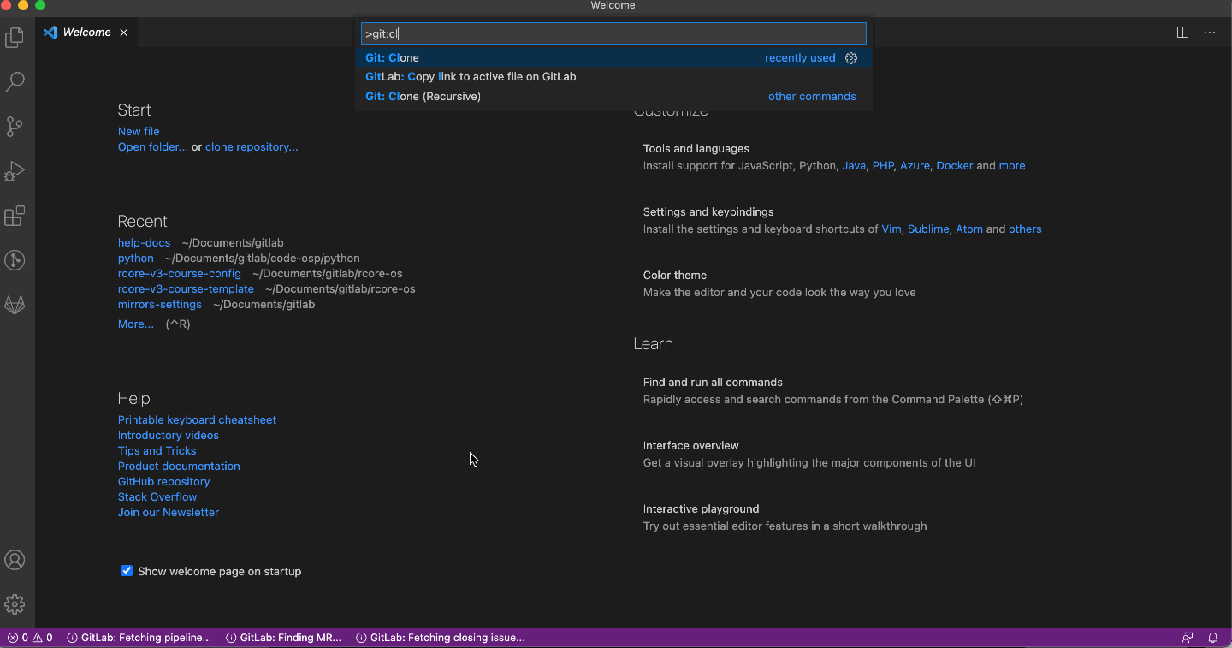
Task: Install Atom keybindings link
Action: 969,229
